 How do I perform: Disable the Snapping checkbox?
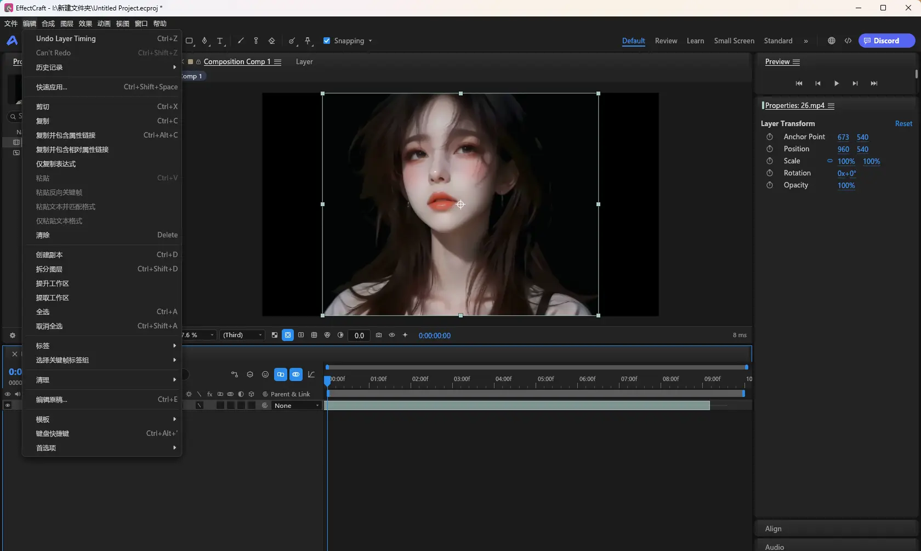pyautogui.click(x=327, y=41)
